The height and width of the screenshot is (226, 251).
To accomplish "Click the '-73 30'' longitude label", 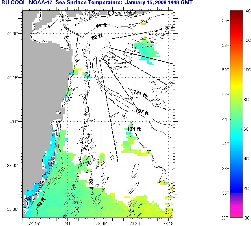I will 135,223.
